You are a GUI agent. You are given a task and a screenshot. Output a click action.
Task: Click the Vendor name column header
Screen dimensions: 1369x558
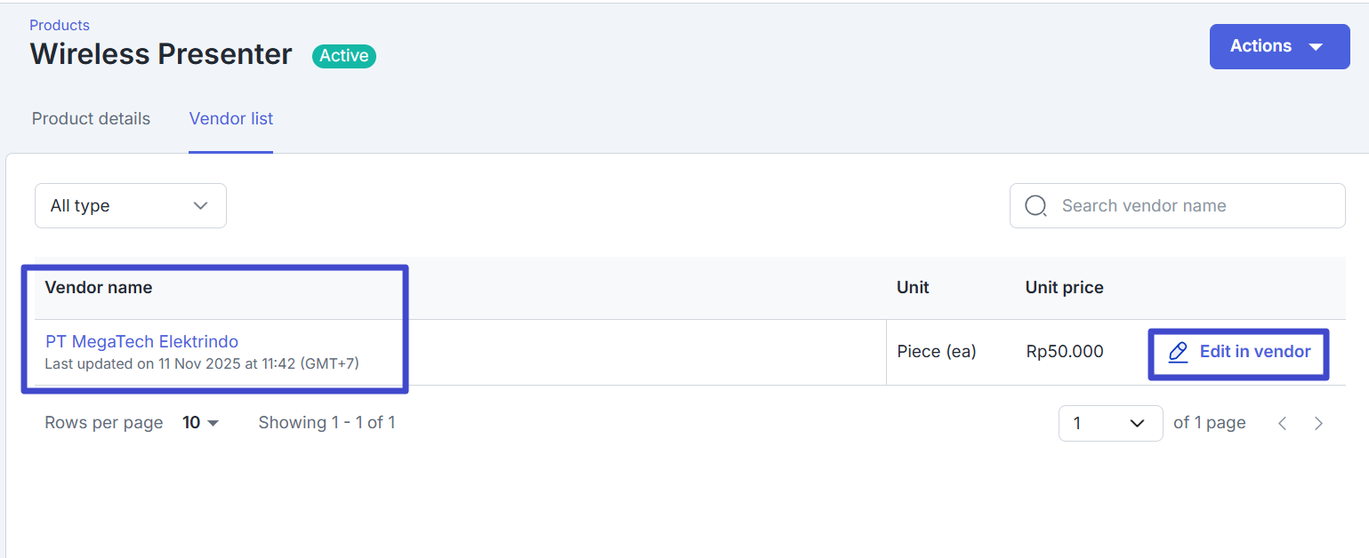tap(99, 288)
